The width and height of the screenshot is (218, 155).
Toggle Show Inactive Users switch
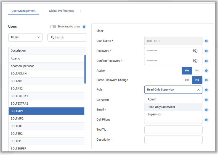tap(53, 27)
